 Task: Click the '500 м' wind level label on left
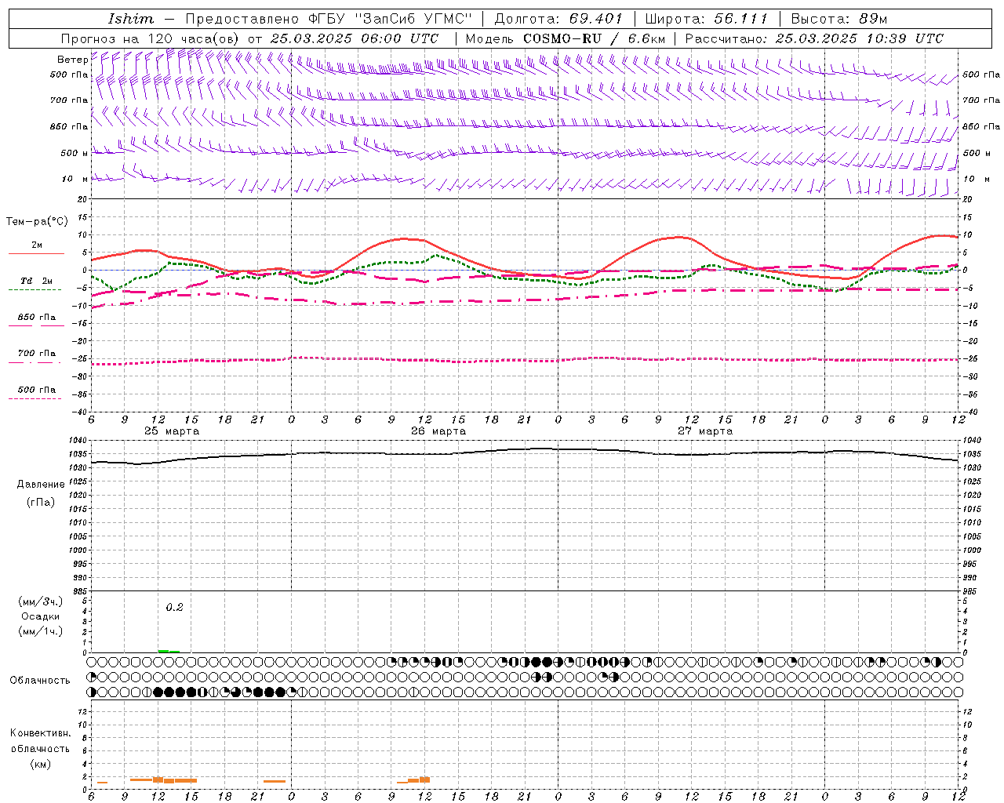(x=75, y=153)
